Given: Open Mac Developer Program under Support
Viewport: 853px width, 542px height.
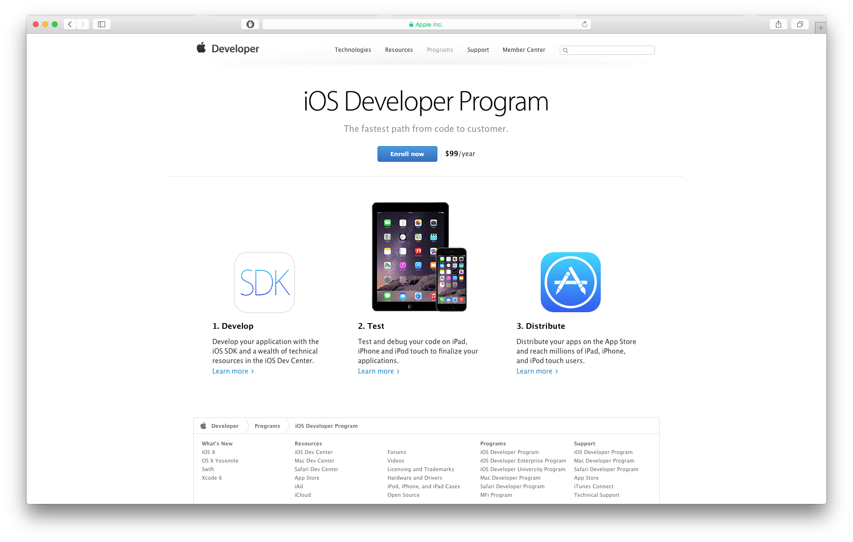Looking at the screenshot, I should [x=604, y=461].
